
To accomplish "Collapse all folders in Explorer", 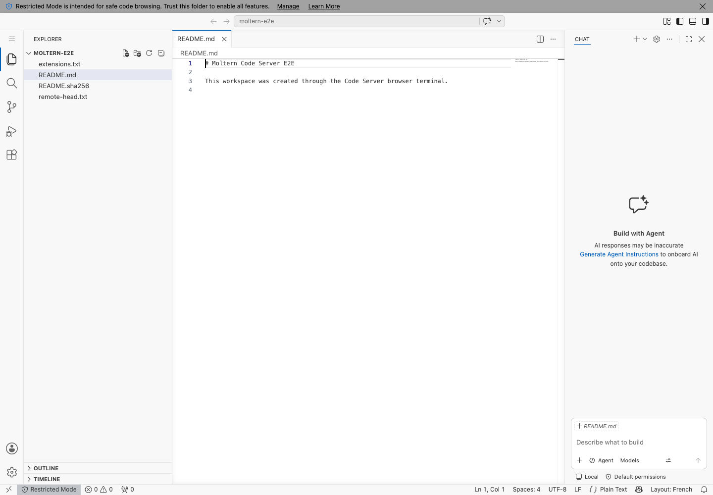I will (x=161, y=53).
